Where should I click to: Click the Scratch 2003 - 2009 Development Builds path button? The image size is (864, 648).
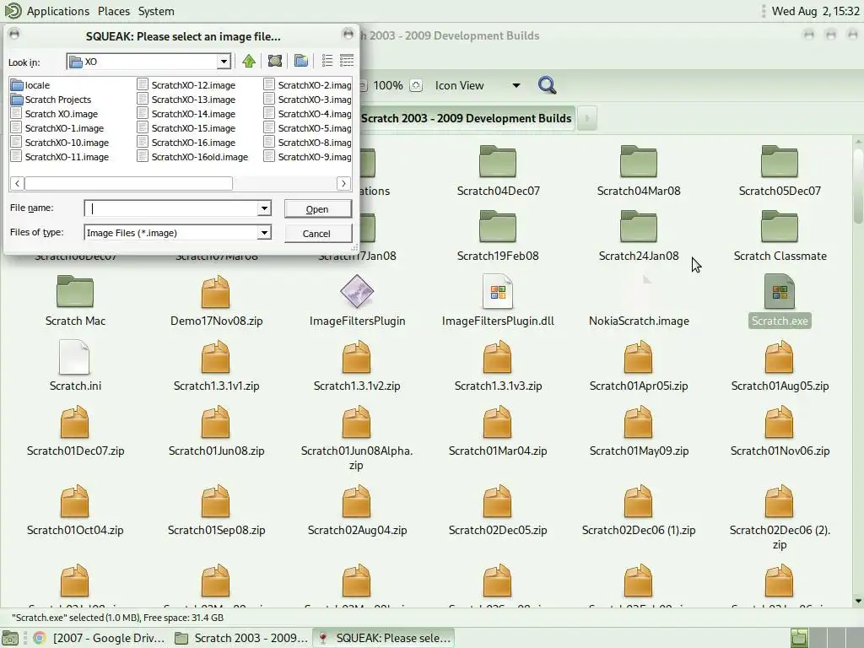click(466, 118)
